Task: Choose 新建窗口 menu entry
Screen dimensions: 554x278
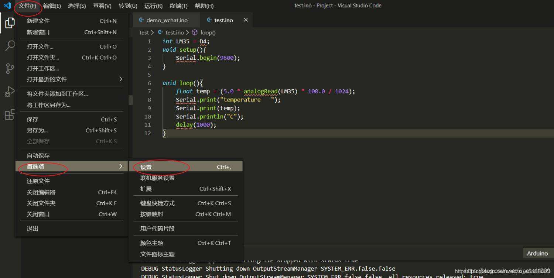Action: [72, 32]
